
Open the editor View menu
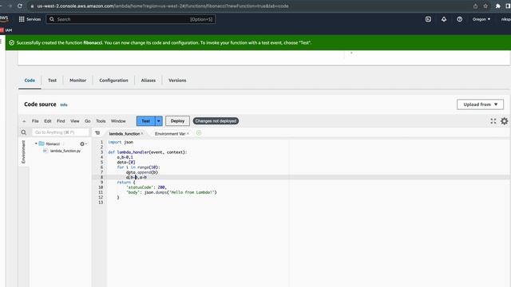(x=75, y=121)
